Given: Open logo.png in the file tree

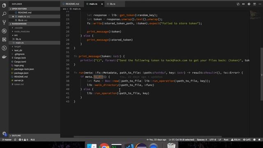Looking at the screenshot, I should click(35, 65).
